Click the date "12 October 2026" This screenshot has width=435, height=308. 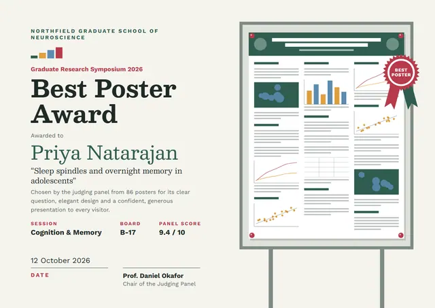tap(60, 260)
